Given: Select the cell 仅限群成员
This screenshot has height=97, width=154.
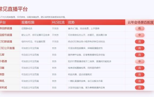Looking at the screenshot, I should 27,29.
